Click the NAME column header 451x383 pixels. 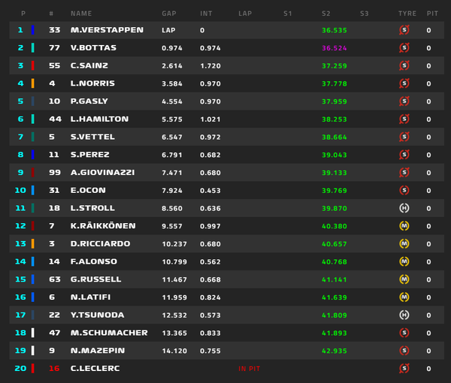pyautogui.click(x=81, y=14)
